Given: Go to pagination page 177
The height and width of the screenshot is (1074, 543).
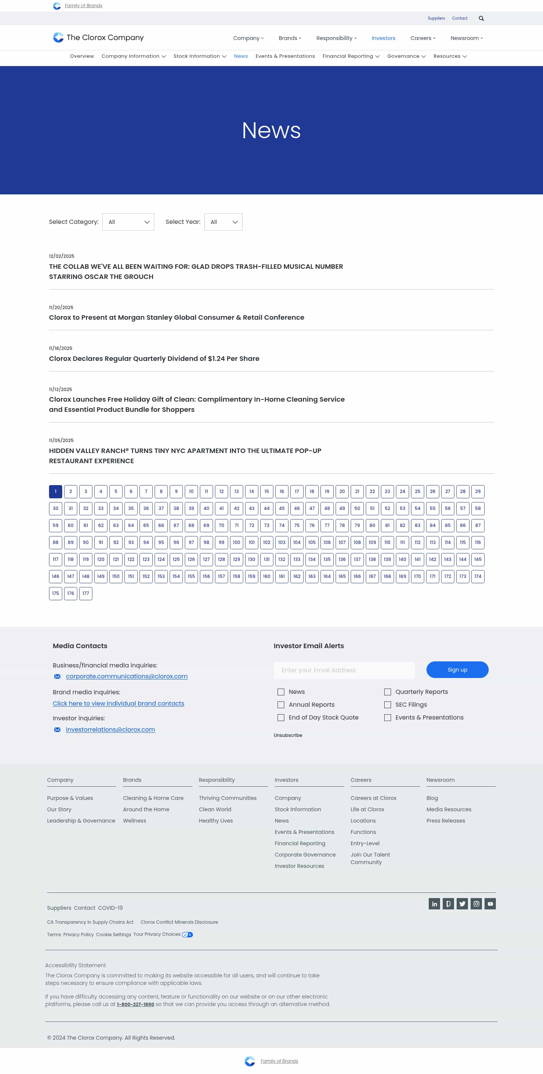Looking at the screenshot, I should (86, 593).
